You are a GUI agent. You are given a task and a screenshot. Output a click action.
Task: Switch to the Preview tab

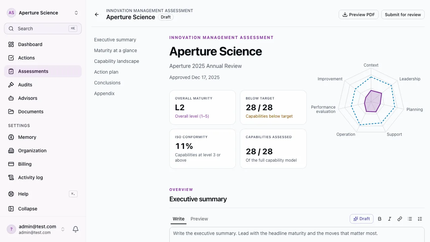[199, 219]
